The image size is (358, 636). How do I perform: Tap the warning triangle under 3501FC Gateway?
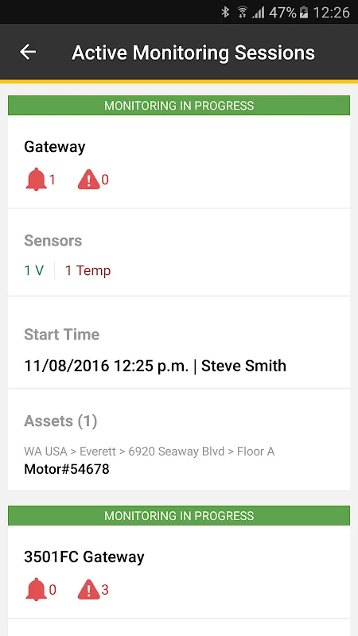point(88,589)
